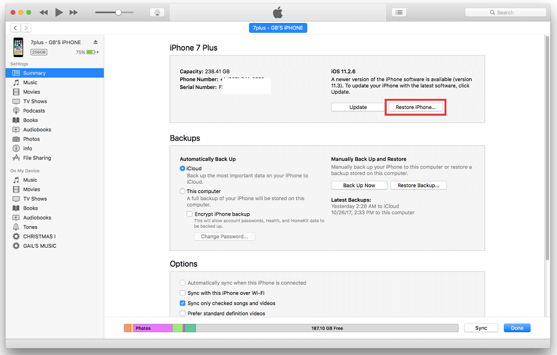Adjust the volume slider in the toolbar
557x355 pixels.
(118, 12)
